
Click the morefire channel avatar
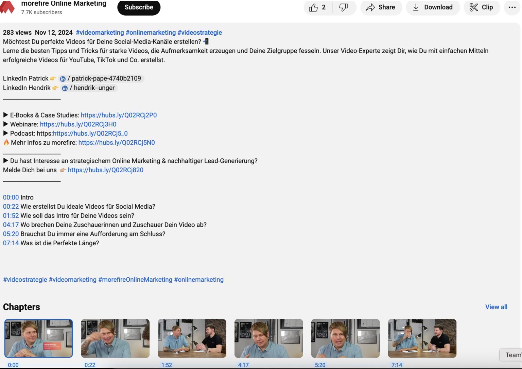(x=7, y=7)
